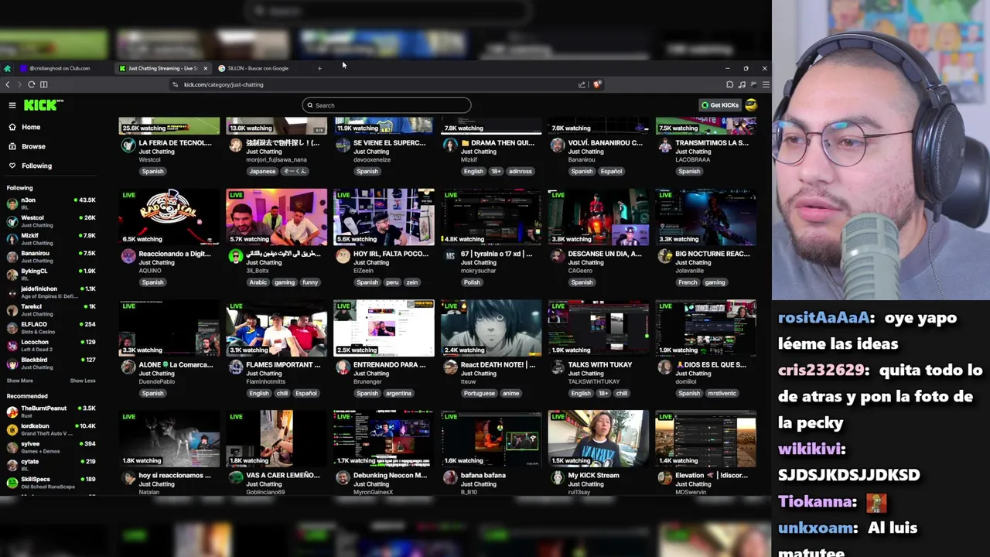Viewport: 990px width, 557px height.
Task: Click the DuendePablo streamer avatar
Action: [x=128, y=367]
